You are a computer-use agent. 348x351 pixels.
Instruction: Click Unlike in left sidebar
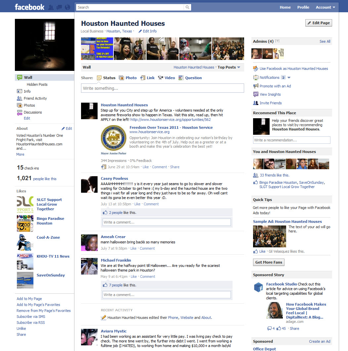(21, 328)
